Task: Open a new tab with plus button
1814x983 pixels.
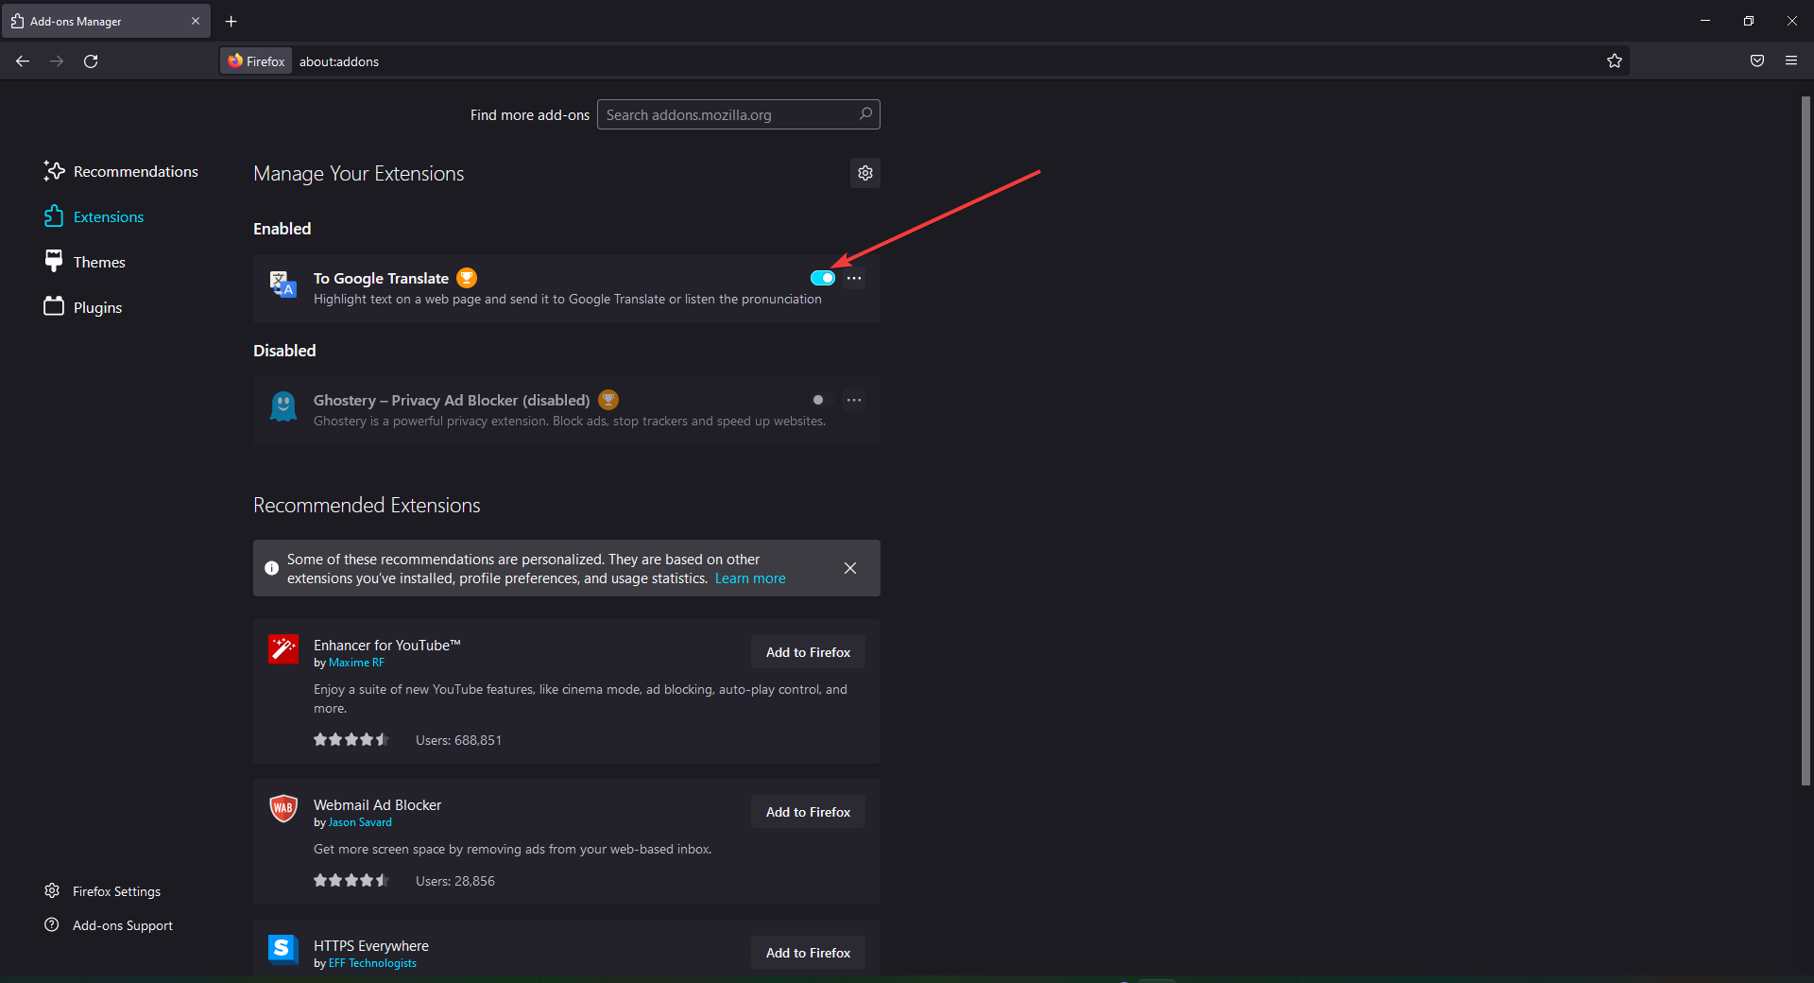Action: point(231,21)
